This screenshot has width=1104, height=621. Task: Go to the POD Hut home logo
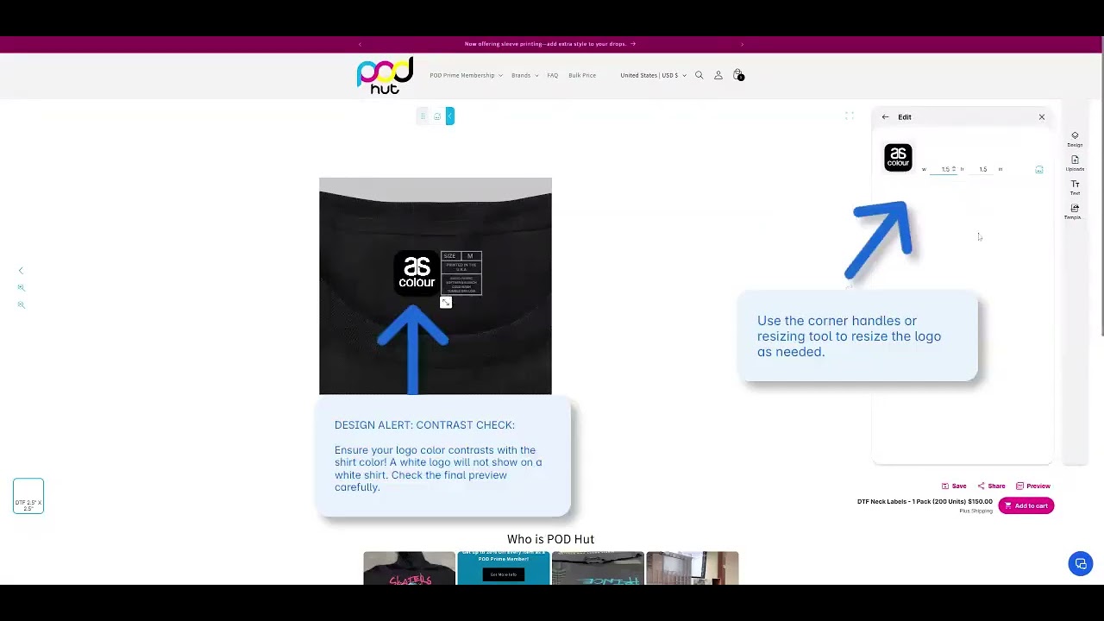pos(385,76)
